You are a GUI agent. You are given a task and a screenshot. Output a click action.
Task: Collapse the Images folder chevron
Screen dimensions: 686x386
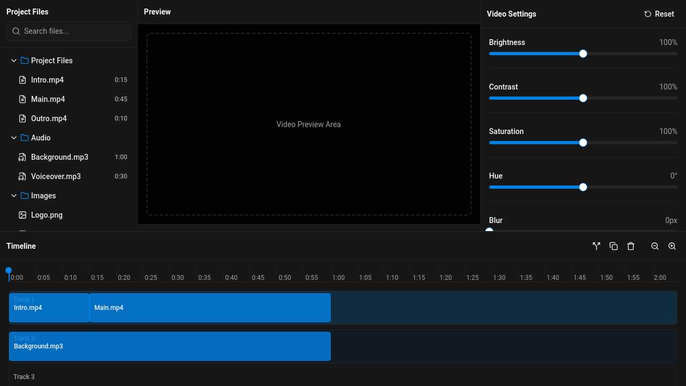[x=14, y=196]
